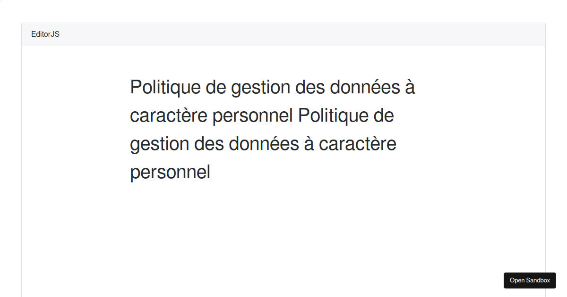Click "des" on the third heading line
This screenshot has height=297, width=567.
[x=208, y=144]
